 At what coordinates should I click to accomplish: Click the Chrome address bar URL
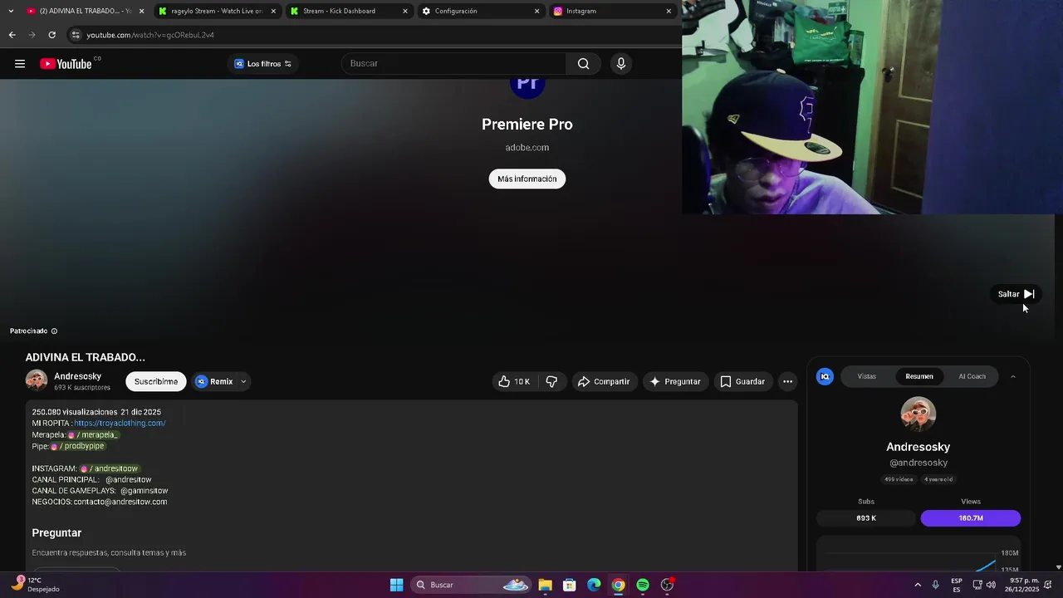(x=150, y=35)
